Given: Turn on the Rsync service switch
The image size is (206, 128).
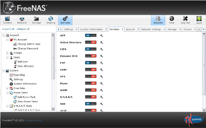Looking at the screenshot, I should (91, 83).
